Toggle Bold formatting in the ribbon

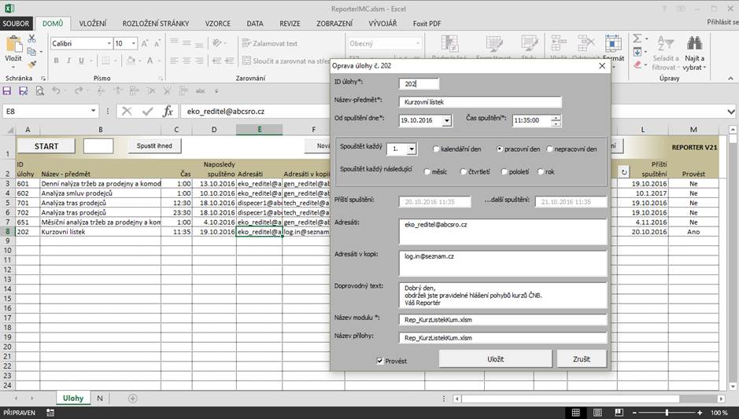coord(57,61)
